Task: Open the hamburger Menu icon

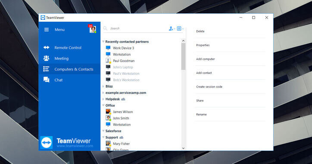Action: click(47, 30)
